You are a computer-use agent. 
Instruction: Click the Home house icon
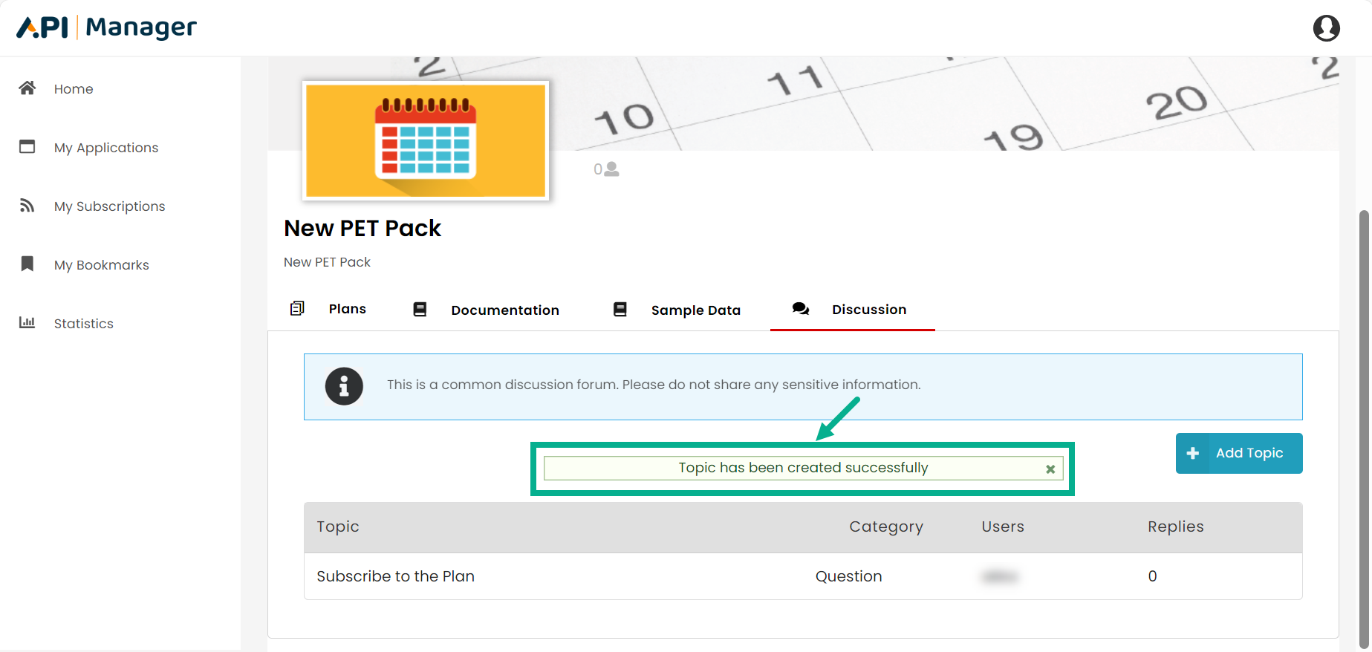tap(27, 88)
